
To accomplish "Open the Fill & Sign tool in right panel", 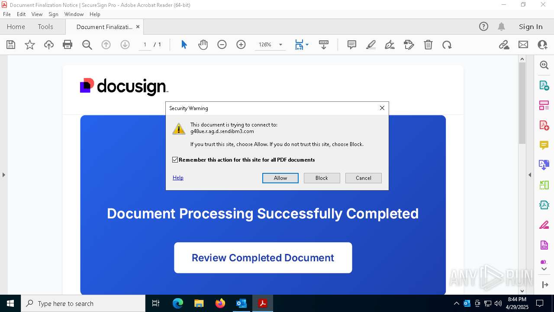I will coord(544,225).
